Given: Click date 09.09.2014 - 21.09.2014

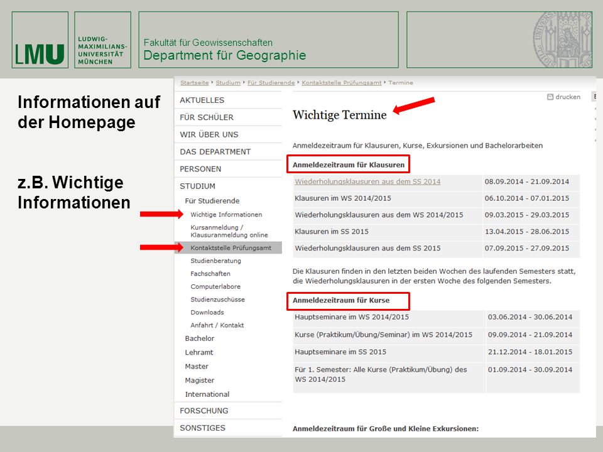Looking at the screenshot, I should [x=530, y=335].
